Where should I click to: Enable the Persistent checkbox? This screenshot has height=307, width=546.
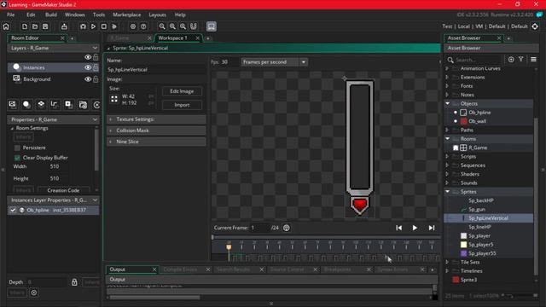click(17, 148)
